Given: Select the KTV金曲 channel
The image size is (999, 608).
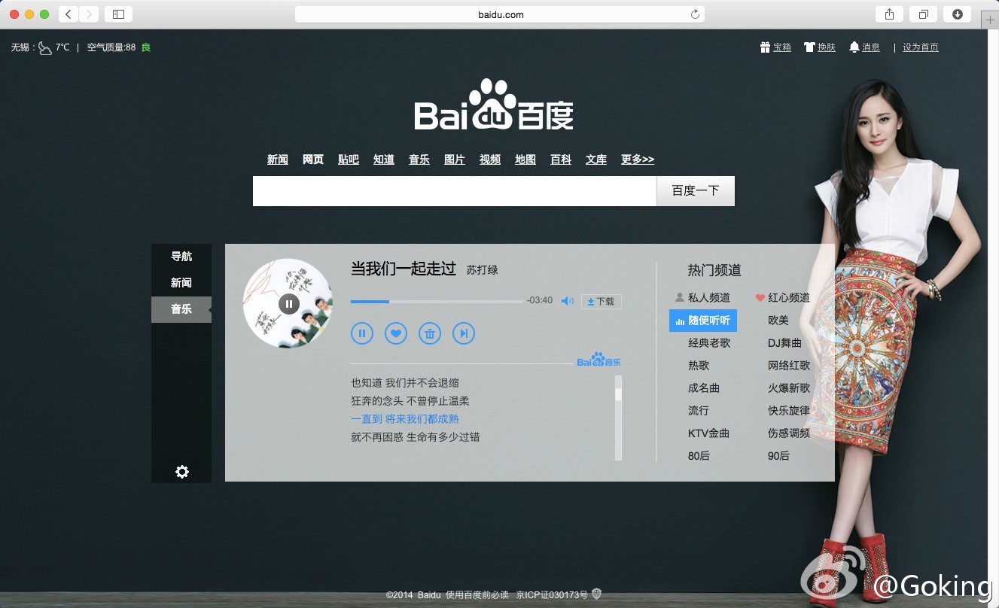Looking at the screenshot, I should pos(708,433).
